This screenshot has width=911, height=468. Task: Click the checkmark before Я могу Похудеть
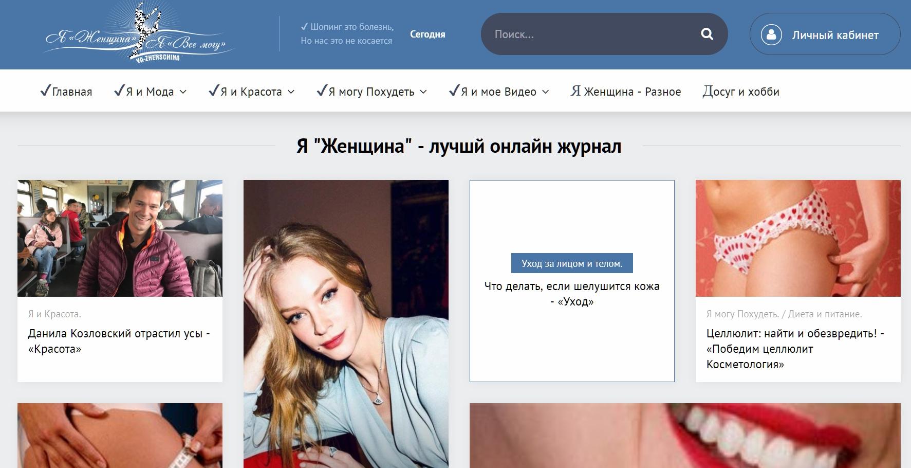point(322,91)
